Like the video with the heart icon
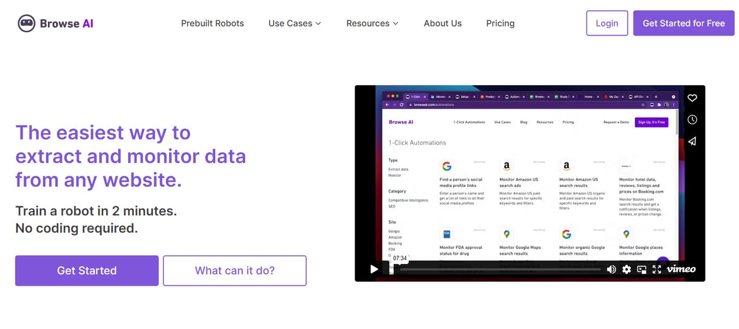The width and height of the screenshot is (739, 329). coord(692,98)
